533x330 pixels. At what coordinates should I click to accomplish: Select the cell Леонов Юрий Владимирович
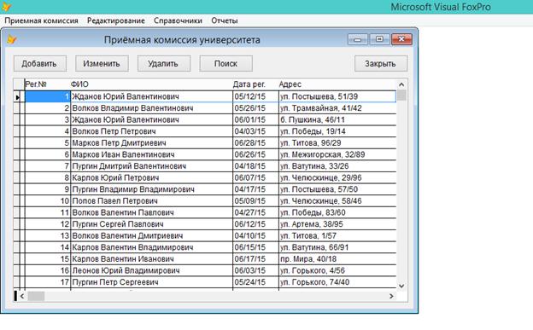151,270
